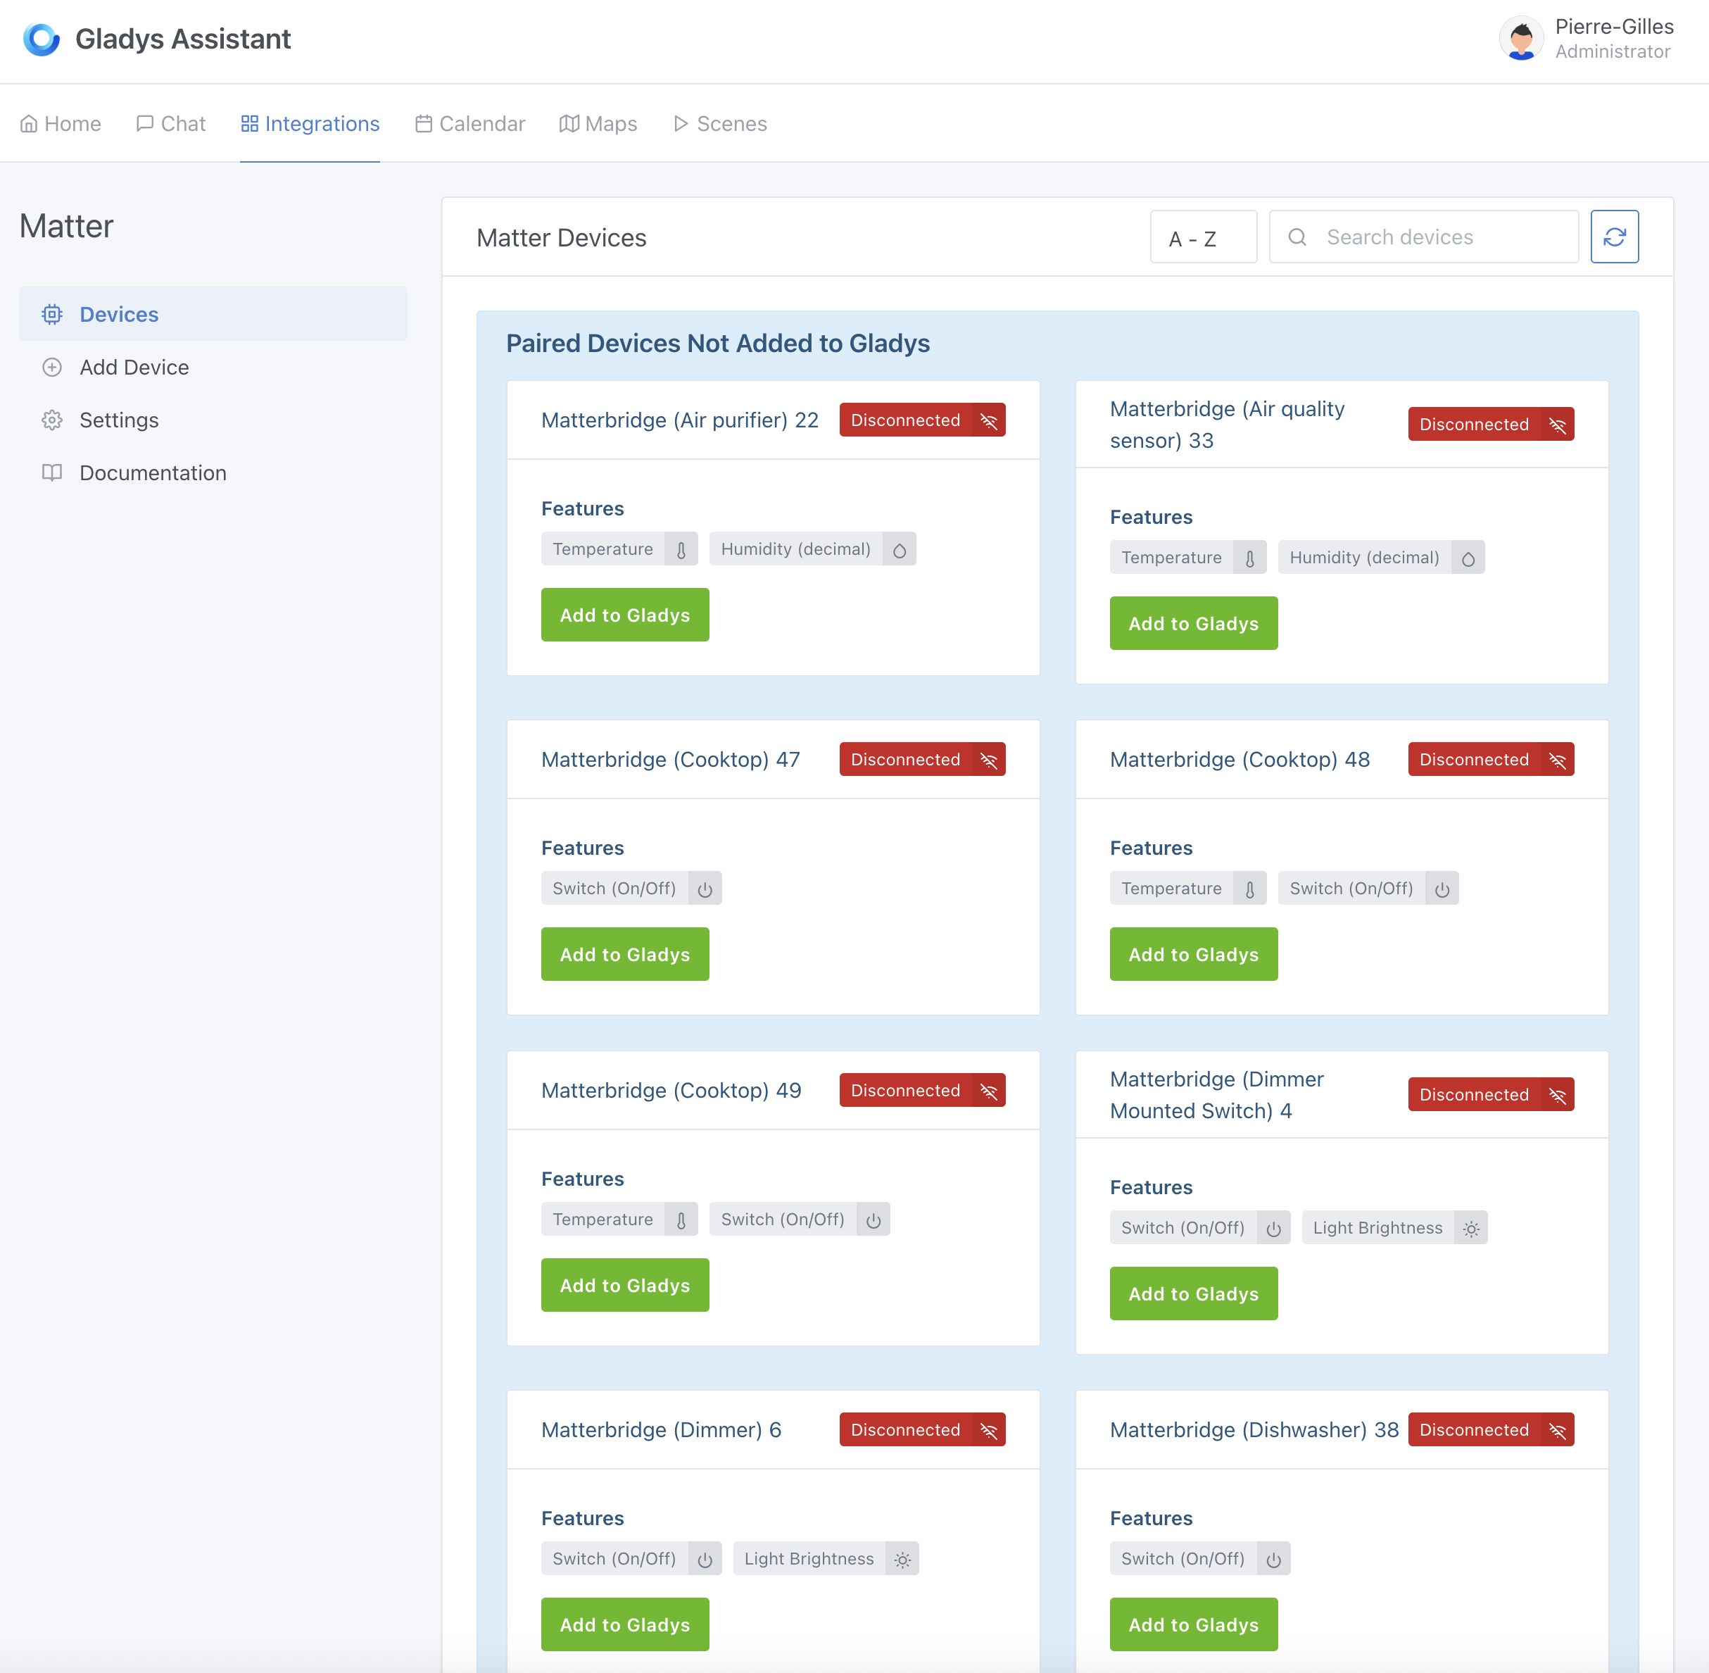The width and height of the screenshot is (1709, 1673).
Task: Go to the Home tab
Action: click(61, 124)
